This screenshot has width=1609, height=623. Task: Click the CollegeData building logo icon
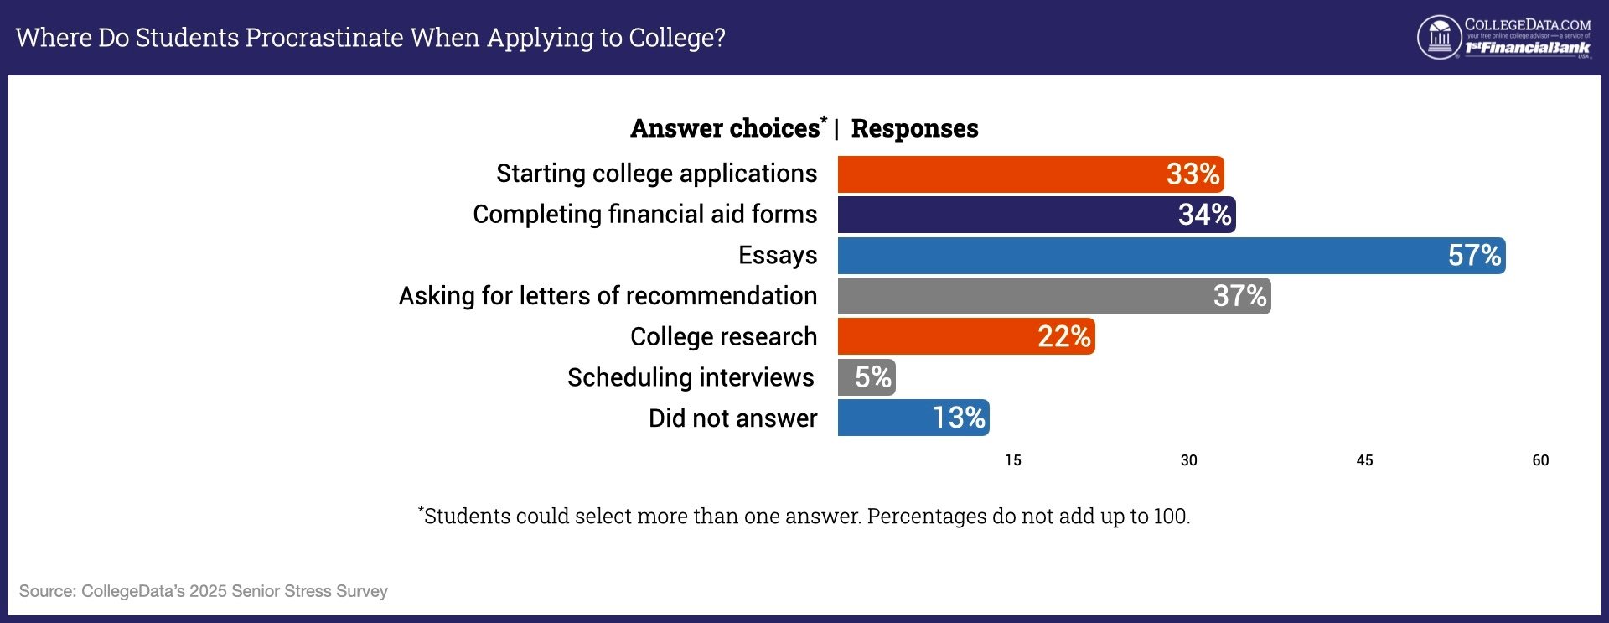coord(1439,38)
